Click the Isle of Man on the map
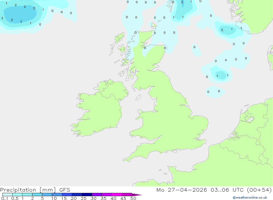This screenshot has height=200, width=273. 138,97
